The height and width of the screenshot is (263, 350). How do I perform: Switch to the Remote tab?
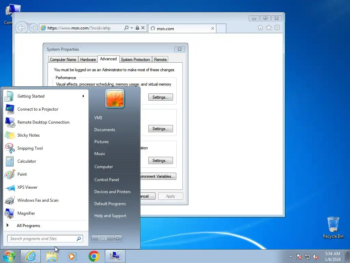pyautogui.click(x=160, y=60)
